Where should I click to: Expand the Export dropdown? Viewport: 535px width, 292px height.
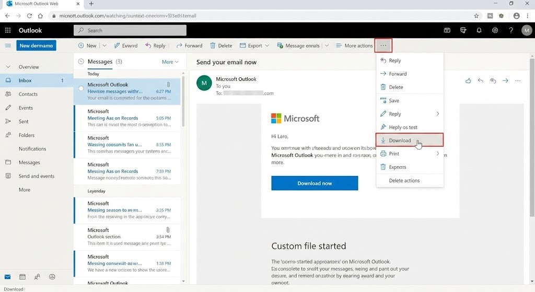[x=267, y=45]
